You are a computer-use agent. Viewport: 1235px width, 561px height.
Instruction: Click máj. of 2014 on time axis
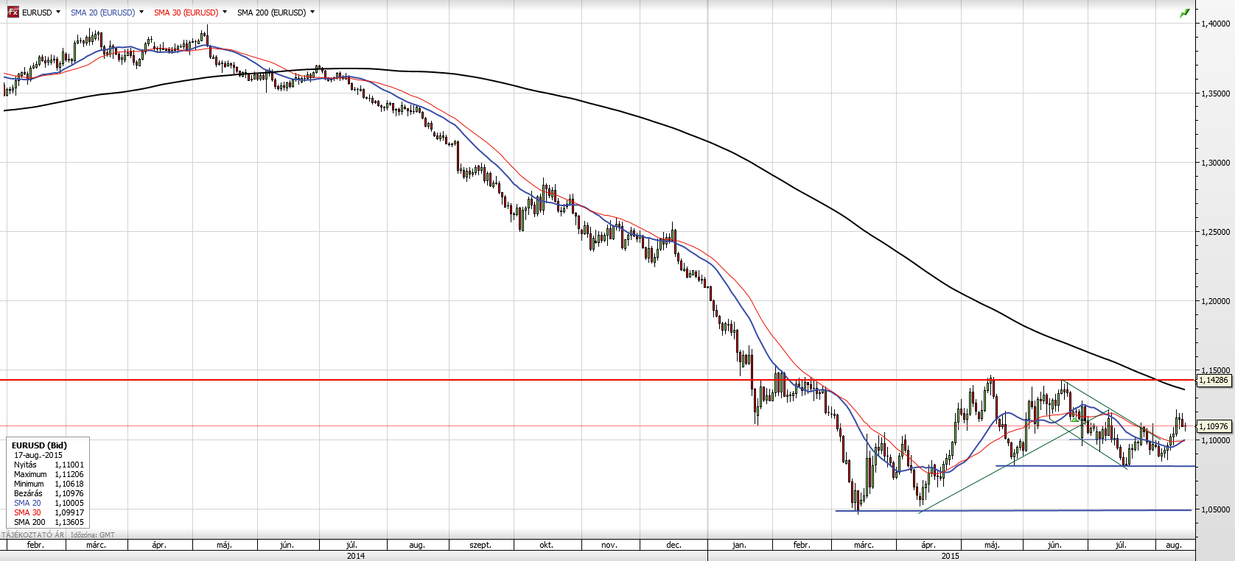[225, 545]
